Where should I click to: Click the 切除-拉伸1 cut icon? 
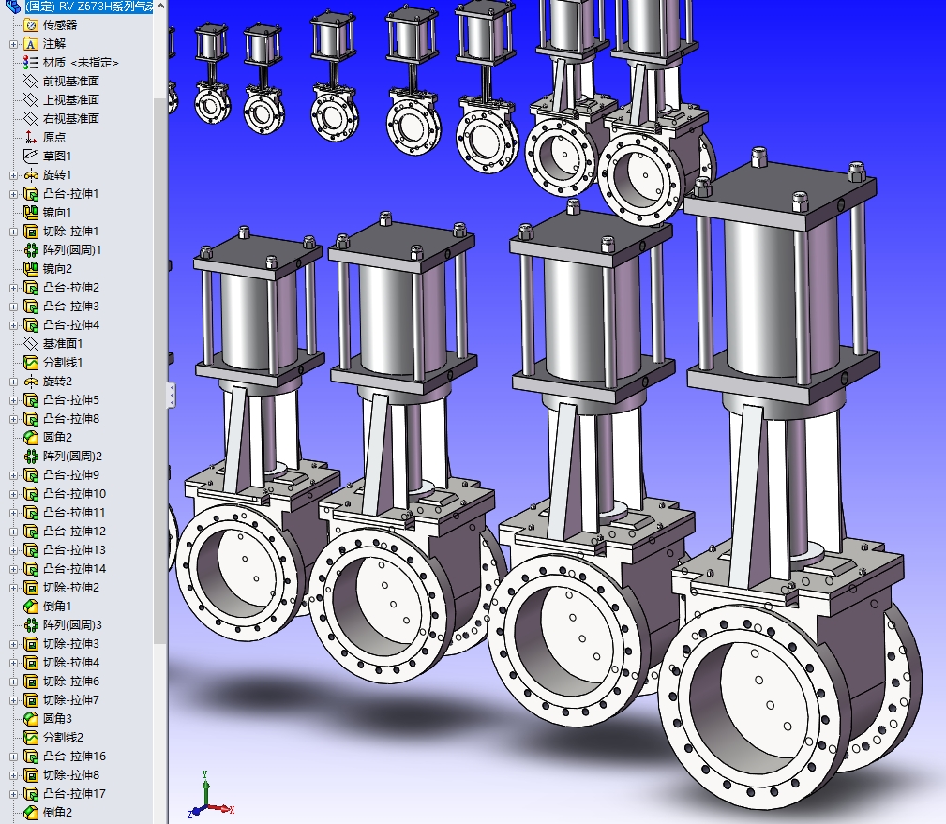click(30, 231)
